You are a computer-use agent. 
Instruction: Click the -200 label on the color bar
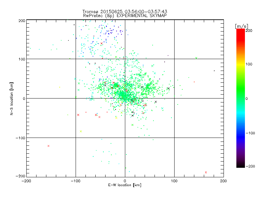(250, 166)
